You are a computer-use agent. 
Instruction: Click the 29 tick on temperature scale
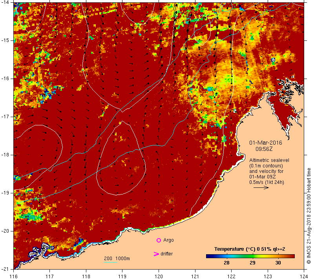pyautogui.click(x=252, y=263)
